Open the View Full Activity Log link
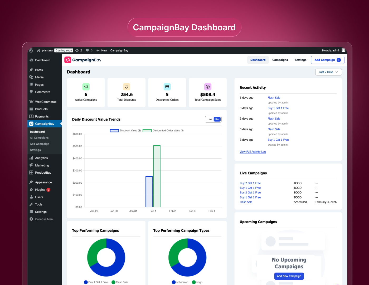 click(253, 152)
